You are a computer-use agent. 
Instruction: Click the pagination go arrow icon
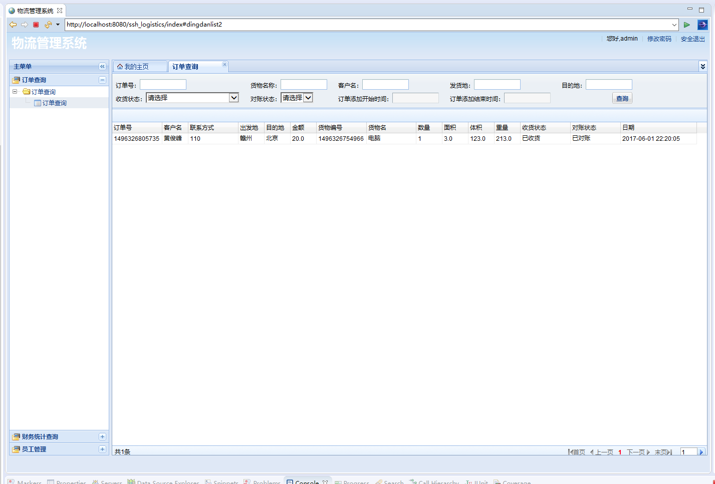[x=701, y=452]
